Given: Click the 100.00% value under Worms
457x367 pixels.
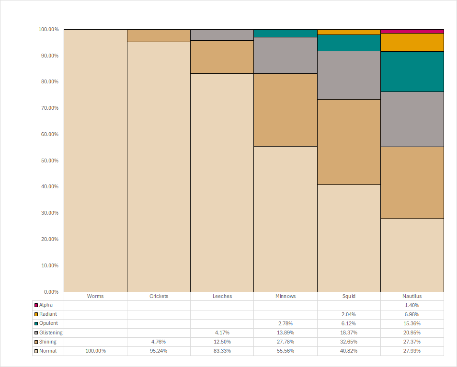Looking at the screenshot, I should [95, 351].
